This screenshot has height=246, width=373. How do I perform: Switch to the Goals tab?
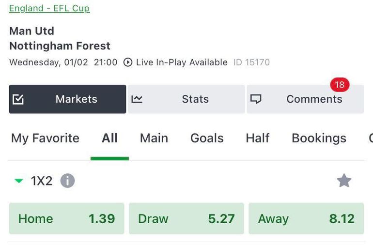coord(207,138)
